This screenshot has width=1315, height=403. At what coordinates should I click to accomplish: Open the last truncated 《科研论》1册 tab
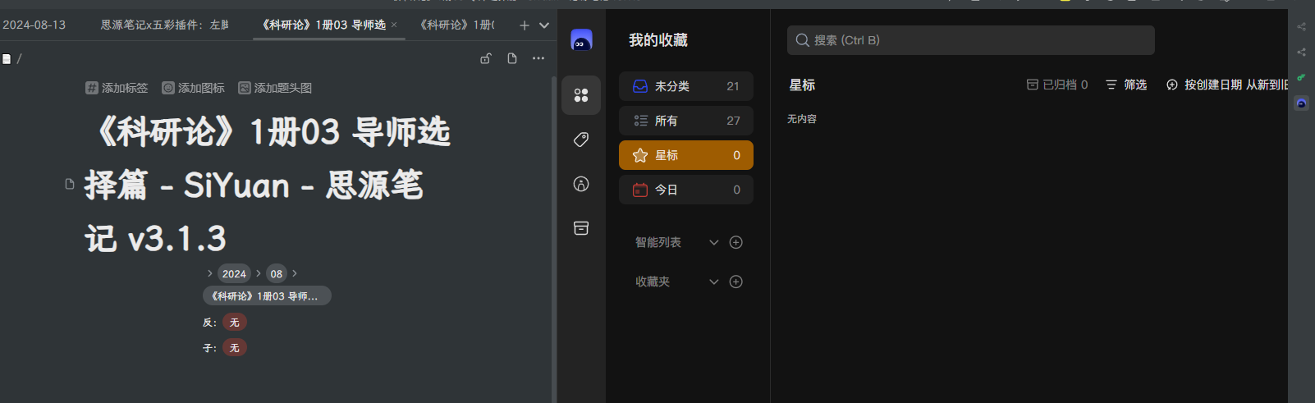point(457,25)
